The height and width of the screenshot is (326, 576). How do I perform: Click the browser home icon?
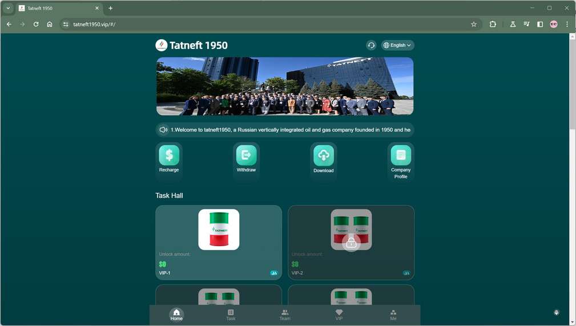coord(50,24)
